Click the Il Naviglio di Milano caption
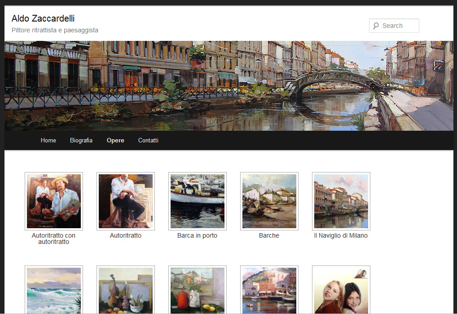 pyautogui.click(x=341, y=235)
